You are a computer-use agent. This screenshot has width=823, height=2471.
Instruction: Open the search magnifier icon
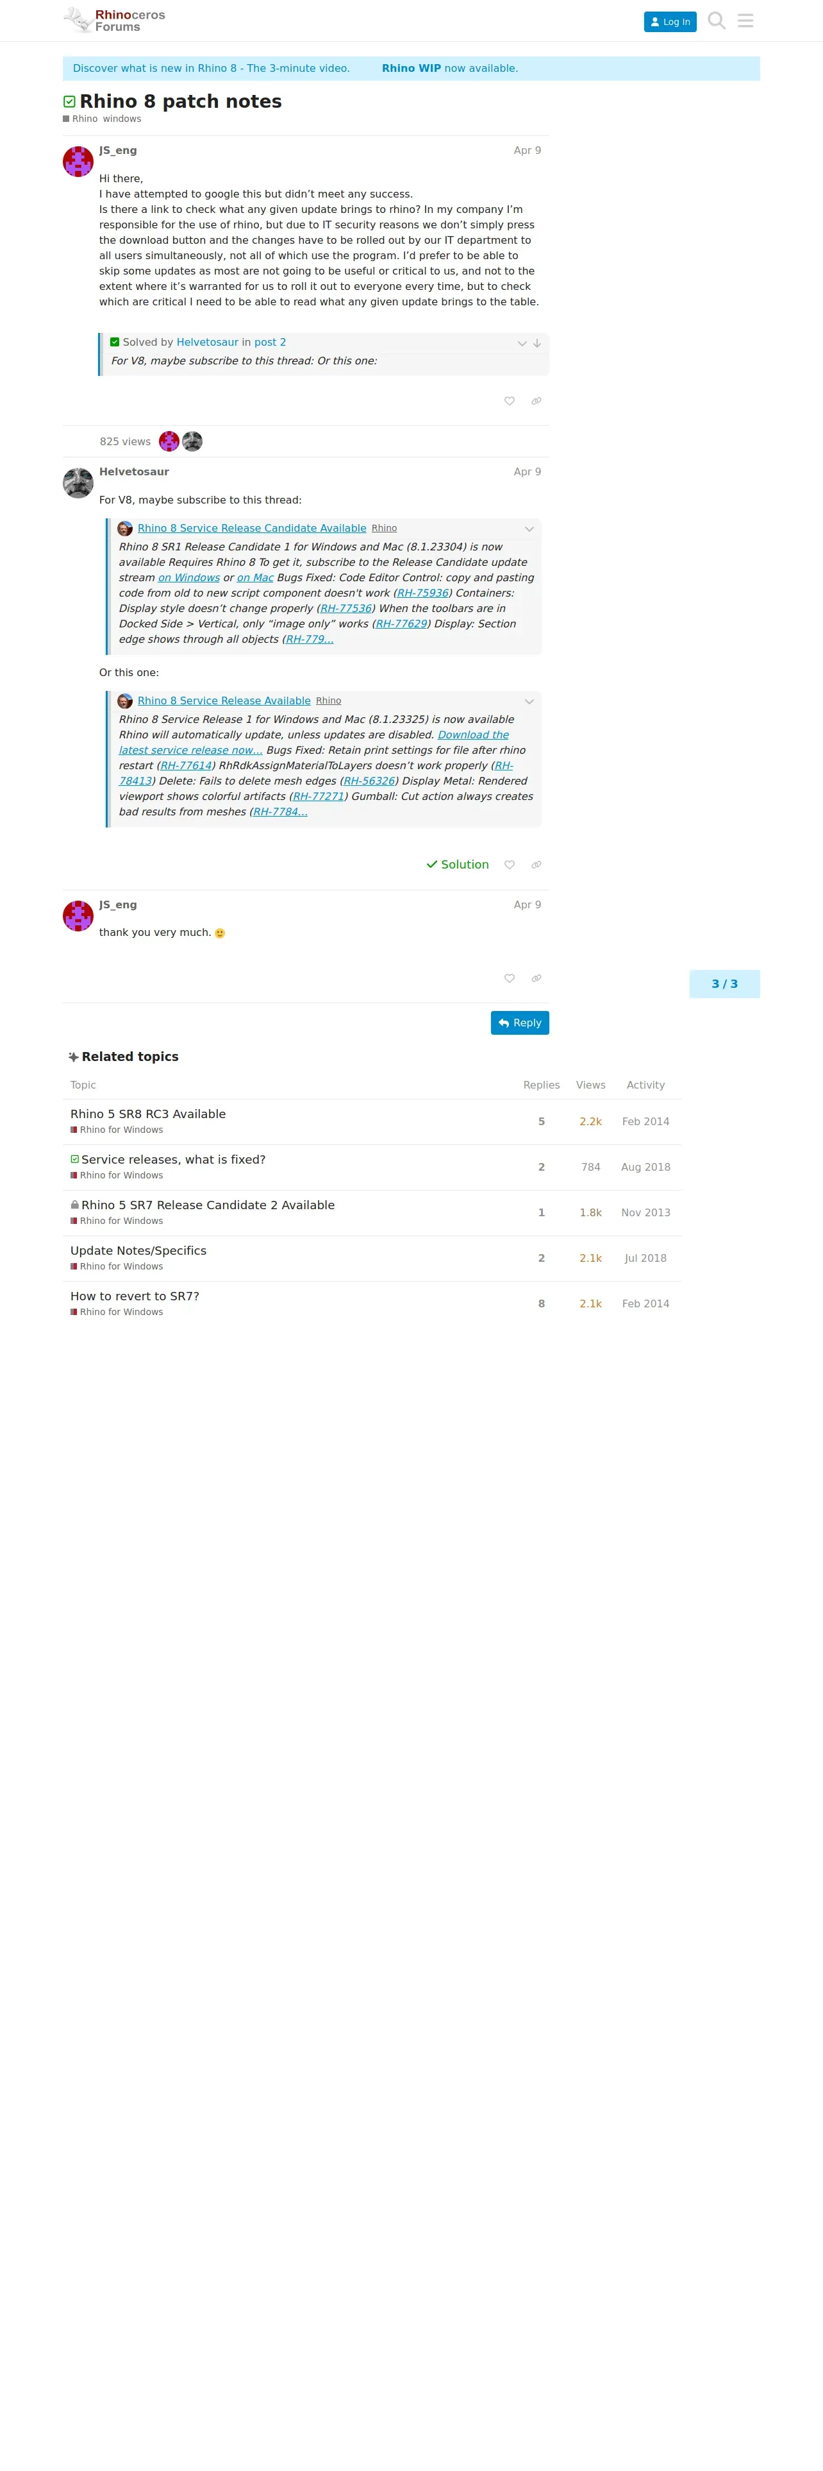click(716, 20)
